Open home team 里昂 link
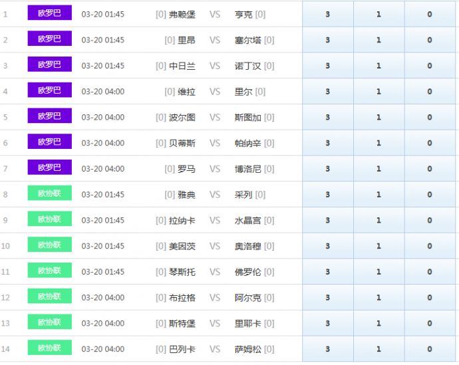 (x=186, y=40)
